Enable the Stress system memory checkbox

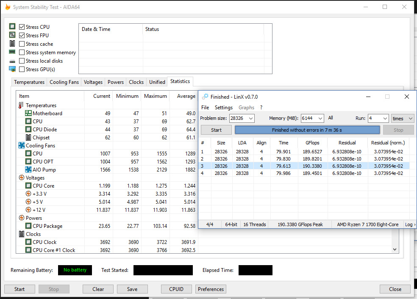coord(22,53)
